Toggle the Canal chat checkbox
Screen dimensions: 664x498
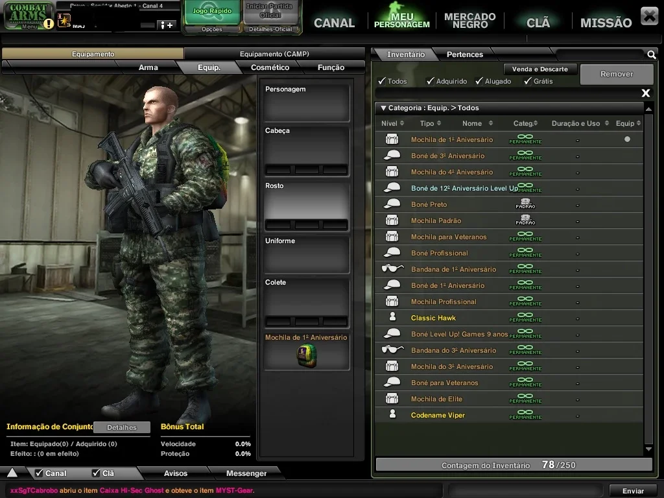pyautogui.click(x=39, y=473)
